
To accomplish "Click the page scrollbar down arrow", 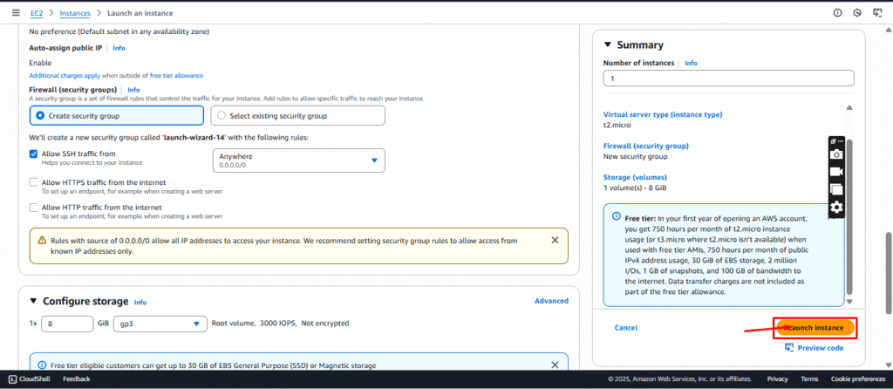I will (x=889, y=365).
